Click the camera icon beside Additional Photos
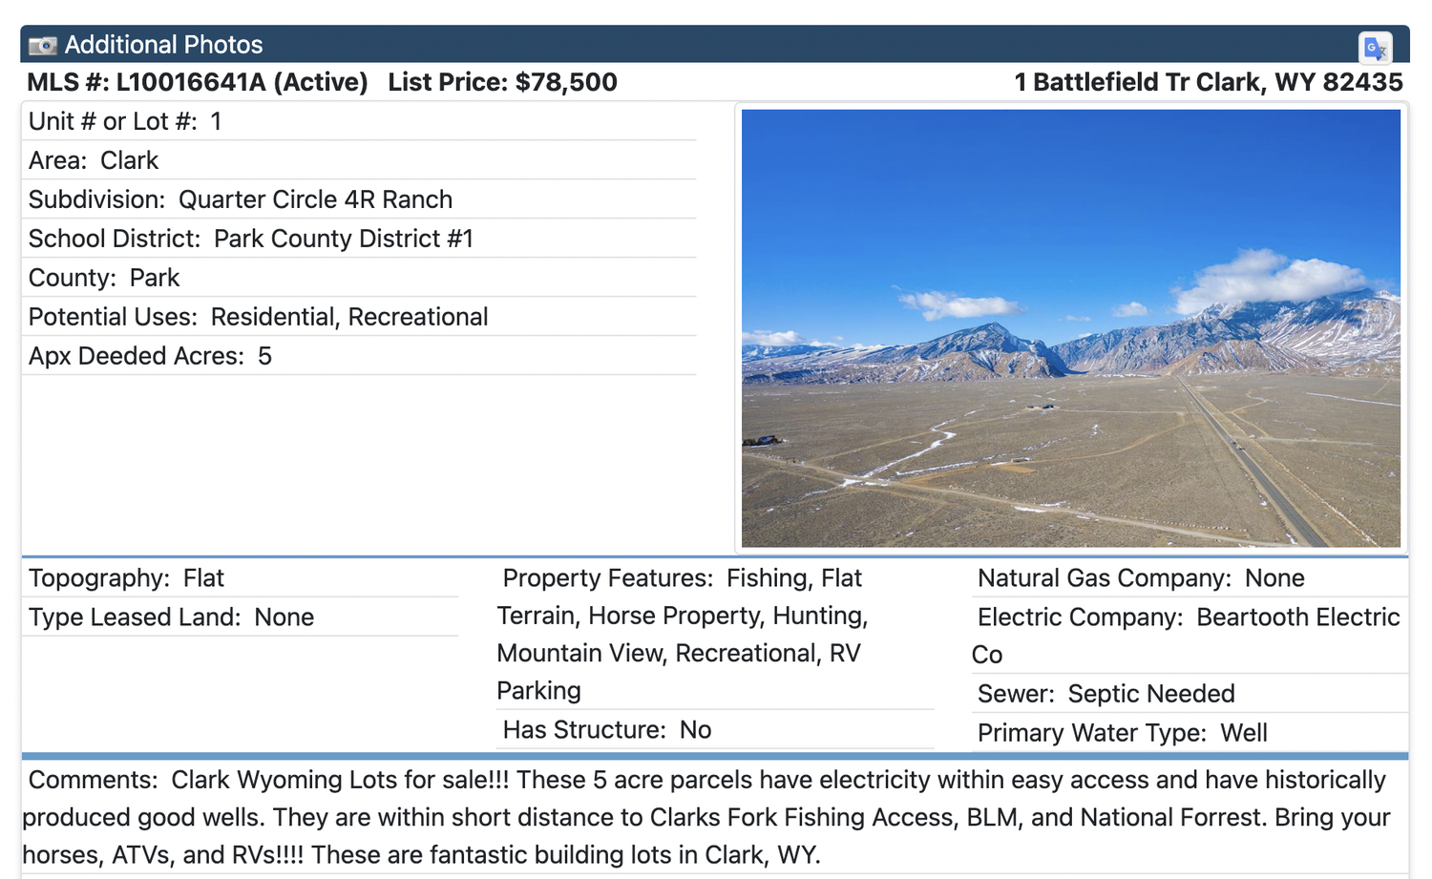The height and width of the screenshot is (879, 1432). coord(43,45)
